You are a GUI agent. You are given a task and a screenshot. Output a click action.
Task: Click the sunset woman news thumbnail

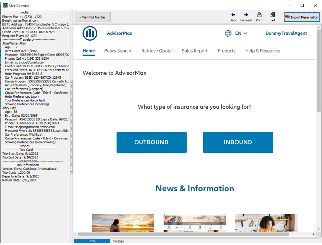point(123,223)
